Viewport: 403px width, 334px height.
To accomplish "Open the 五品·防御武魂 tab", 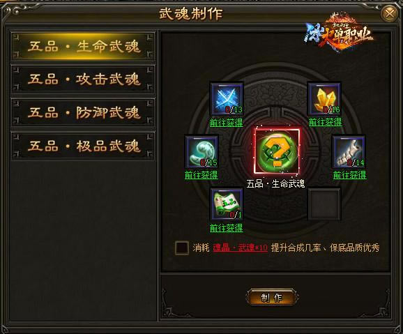I will (83, 113).
